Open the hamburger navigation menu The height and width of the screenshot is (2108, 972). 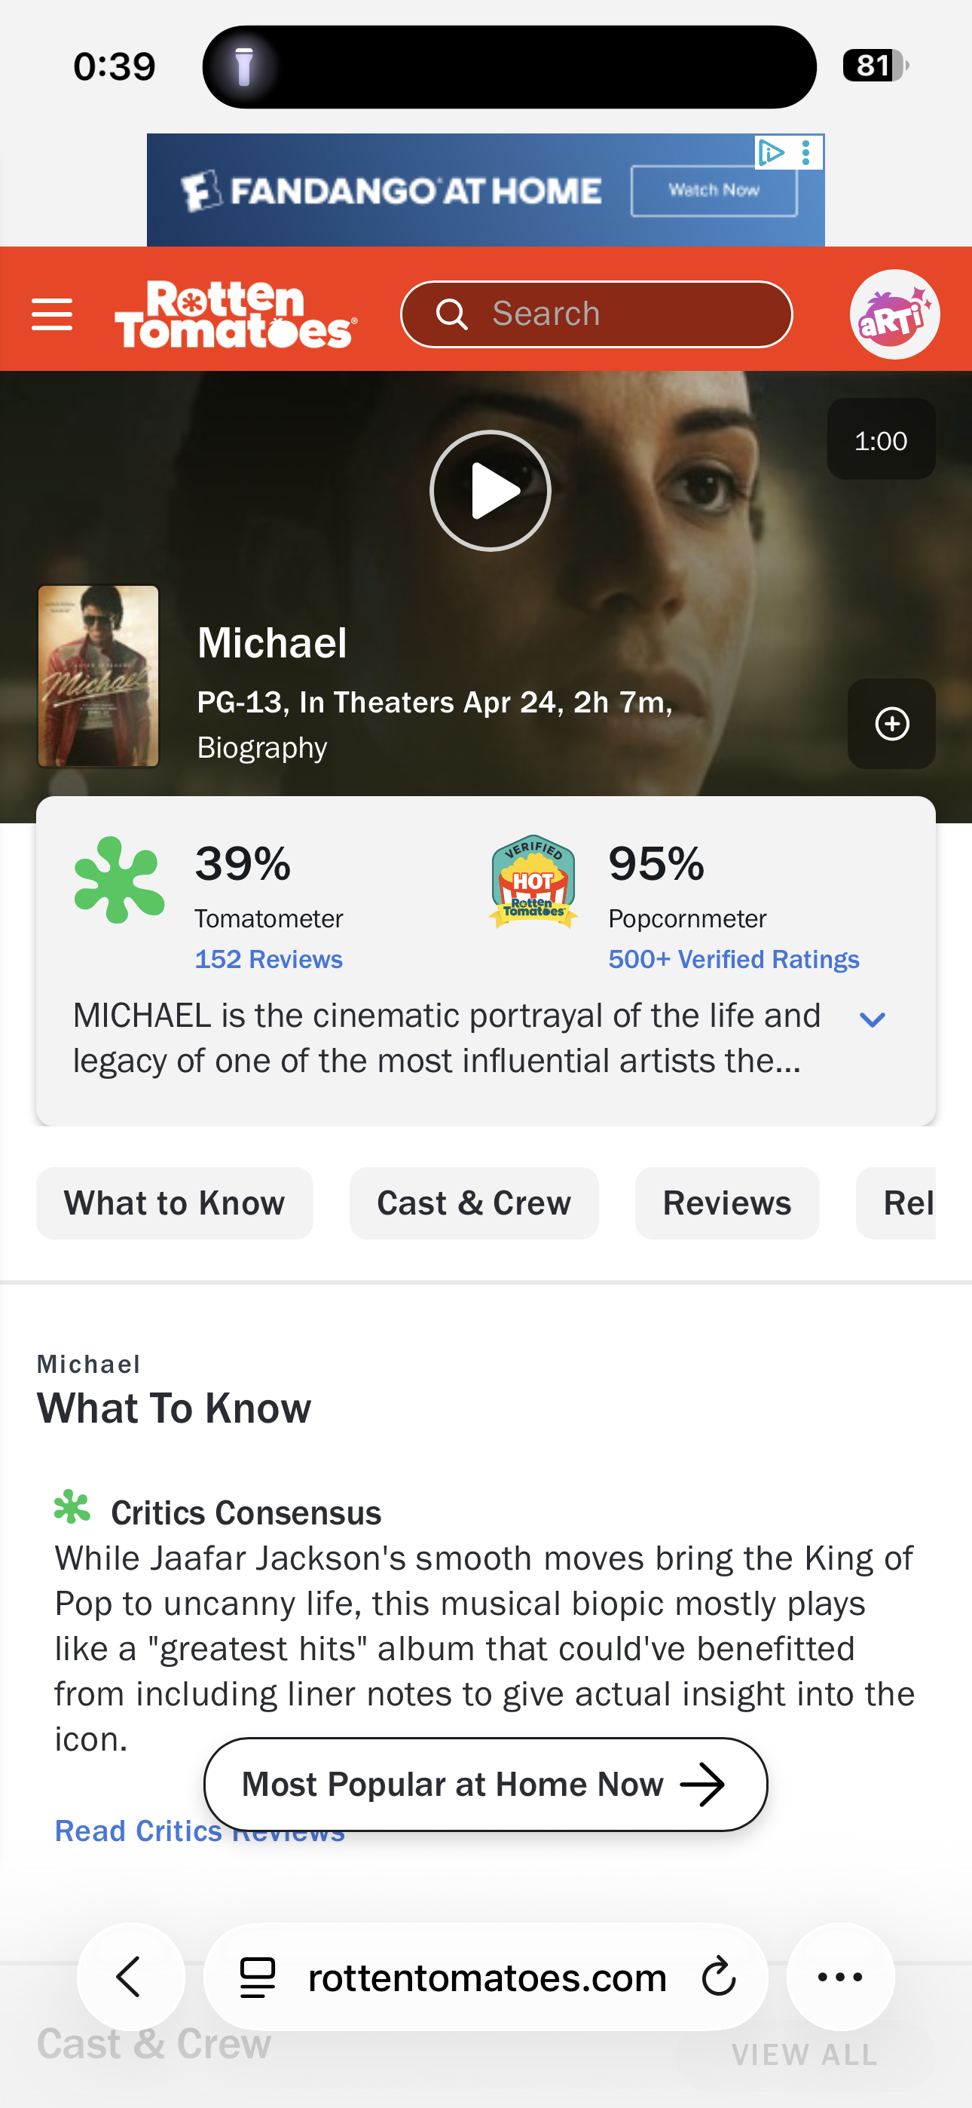pyautogui.click(x=51, y=314)
